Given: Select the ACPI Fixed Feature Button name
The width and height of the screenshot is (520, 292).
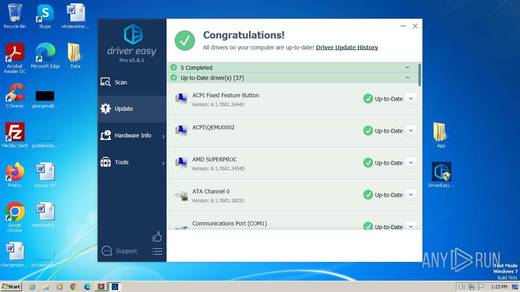Looking at the screenshot, I should [x=225, y=95].
